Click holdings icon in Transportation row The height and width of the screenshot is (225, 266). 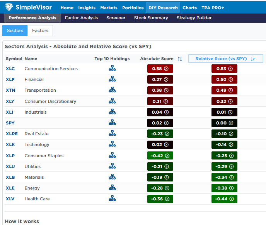pos(112,90)
